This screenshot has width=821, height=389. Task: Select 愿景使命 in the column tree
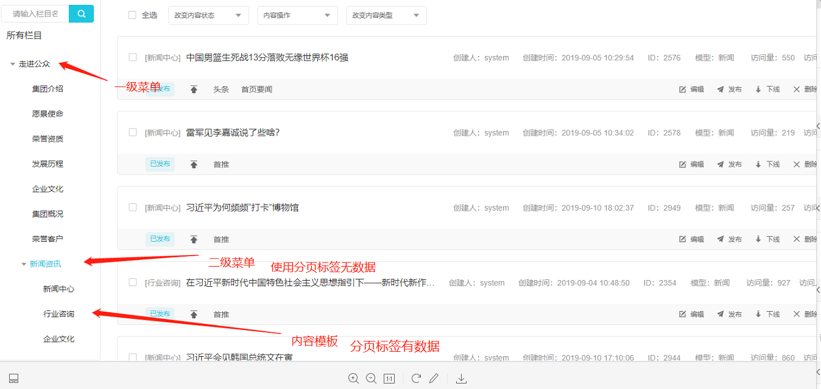(x=48, y=114)
